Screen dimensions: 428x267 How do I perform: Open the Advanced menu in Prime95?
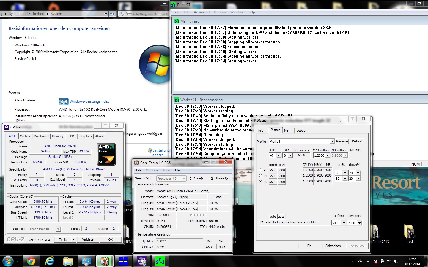click(202, 12)
